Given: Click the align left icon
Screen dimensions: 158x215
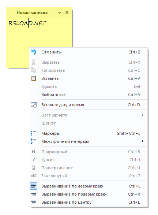Looking at the screenshot, I should (34, 186).
